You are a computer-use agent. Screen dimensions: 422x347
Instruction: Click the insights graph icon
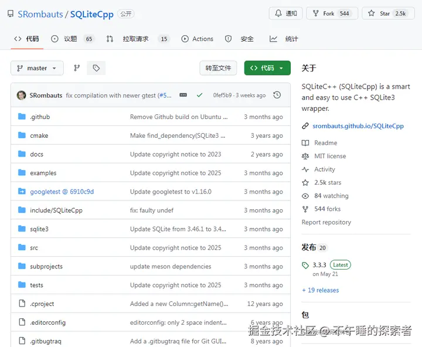(273, 39)
